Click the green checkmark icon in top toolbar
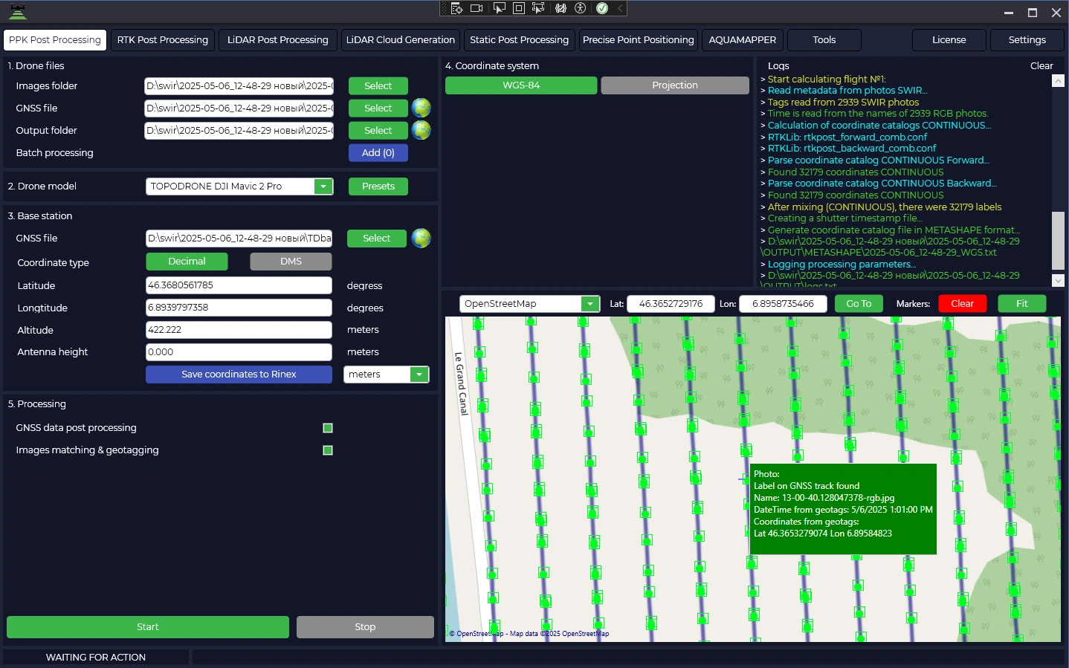Viewport: 1069px width, 668px height. click(x=602, y=8)
